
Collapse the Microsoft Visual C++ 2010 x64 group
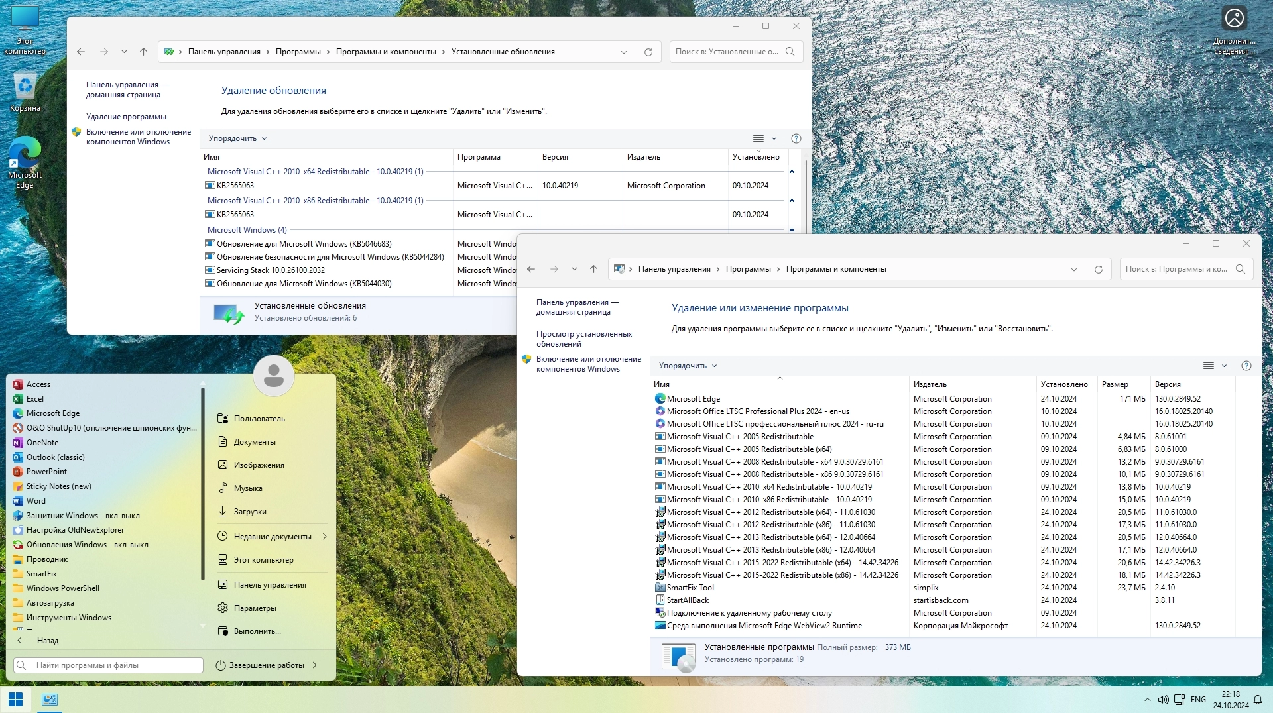(791, 172)
